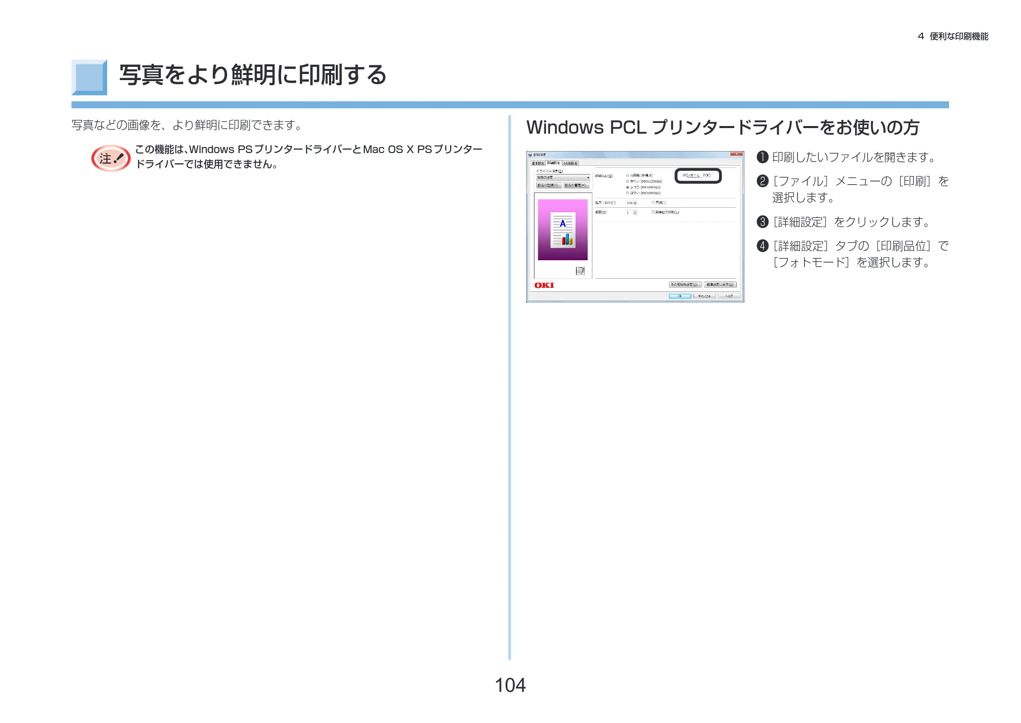Click the heading Windows PCL プリンタードライバーをお使いの方
The image size is (1021, 723).
(723, 128)
